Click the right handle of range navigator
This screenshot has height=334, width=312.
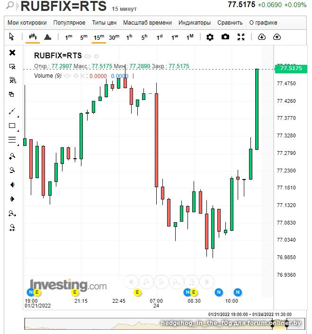click(287, 324)
